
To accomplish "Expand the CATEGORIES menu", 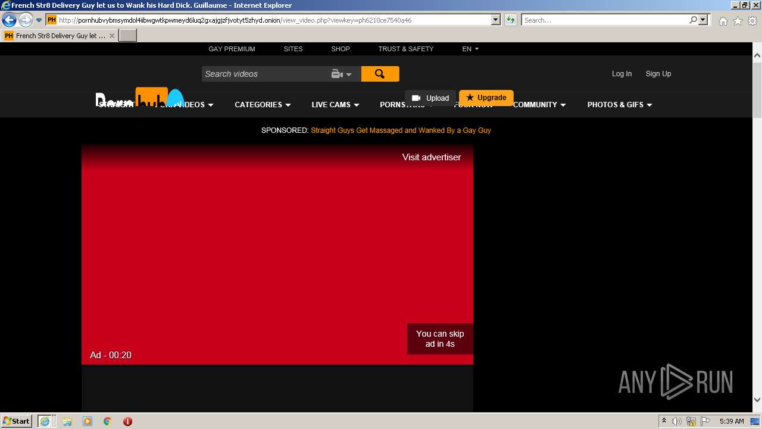I will (263, 105).
